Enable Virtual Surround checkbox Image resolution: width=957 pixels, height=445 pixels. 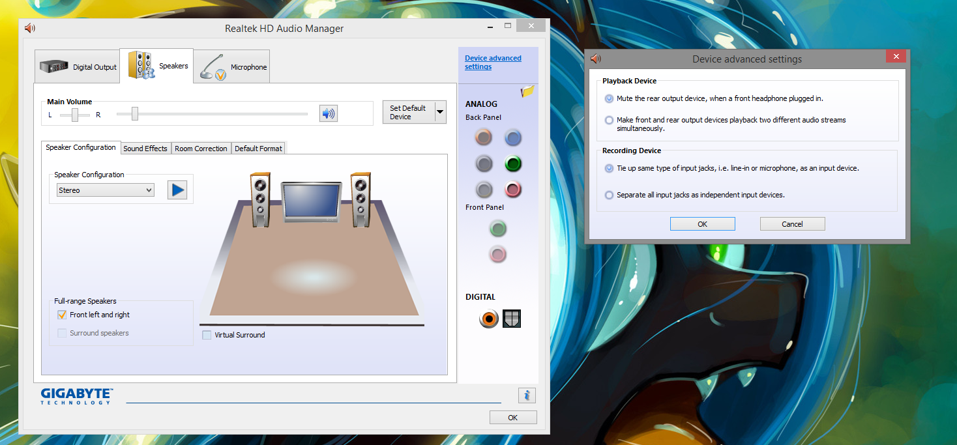tap(207, 335)
